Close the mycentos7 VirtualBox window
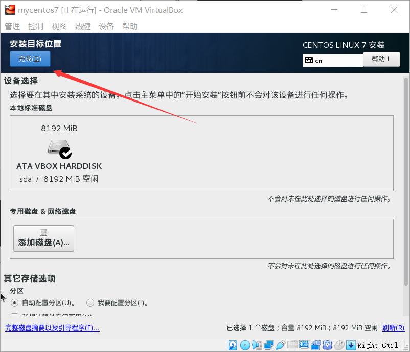This screenshot has width=410, height=352. 394,10
